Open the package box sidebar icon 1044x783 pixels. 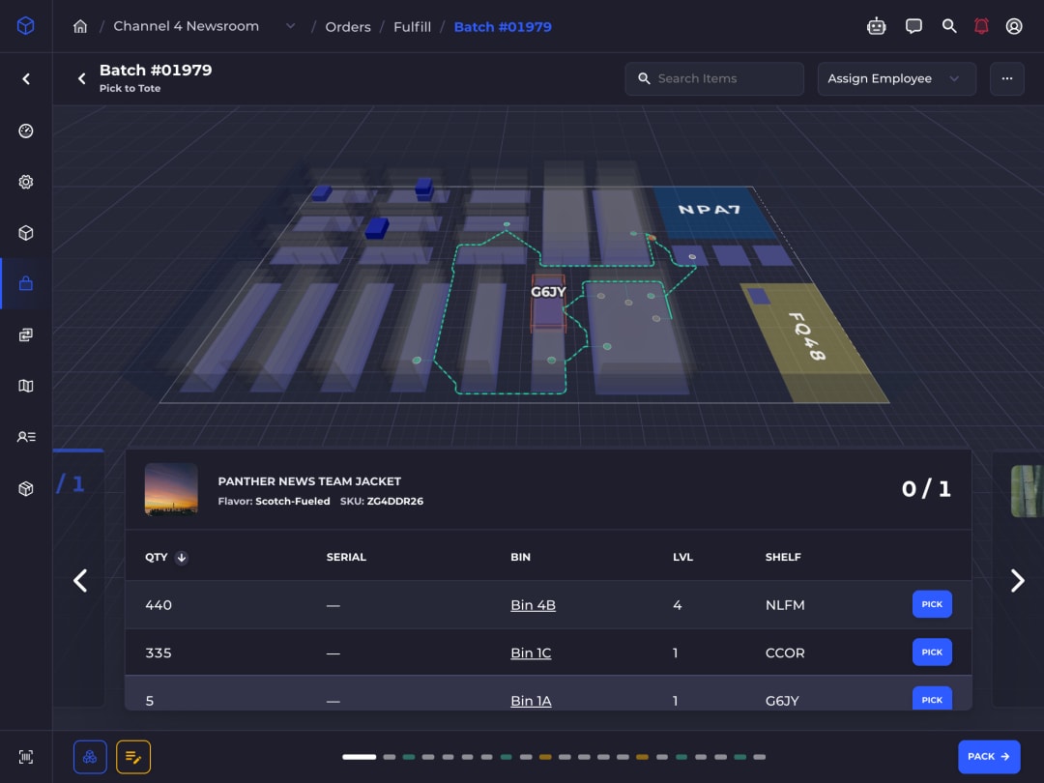26,489
